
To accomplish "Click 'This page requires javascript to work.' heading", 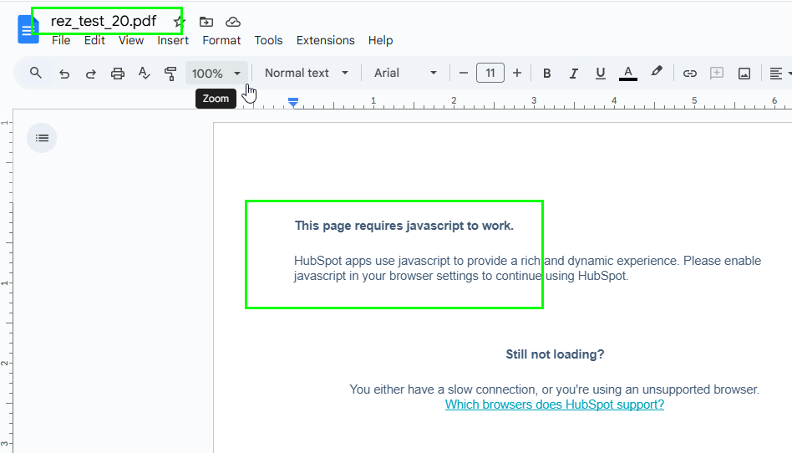I will (x=404, y=226).
